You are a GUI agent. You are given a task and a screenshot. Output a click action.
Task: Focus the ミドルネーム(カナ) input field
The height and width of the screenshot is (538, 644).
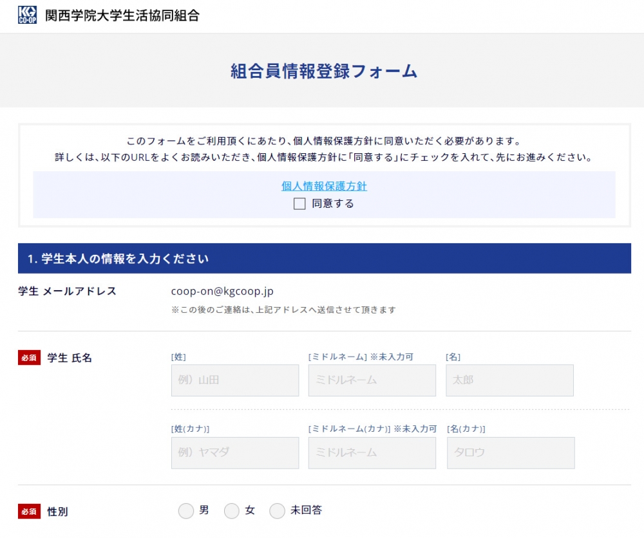coord(372,453)
